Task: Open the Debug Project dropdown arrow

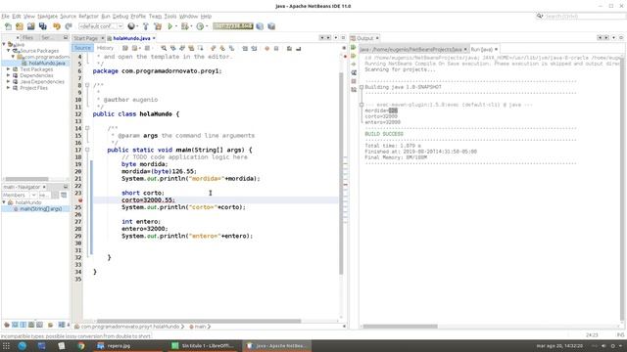Action: point(191,26)
